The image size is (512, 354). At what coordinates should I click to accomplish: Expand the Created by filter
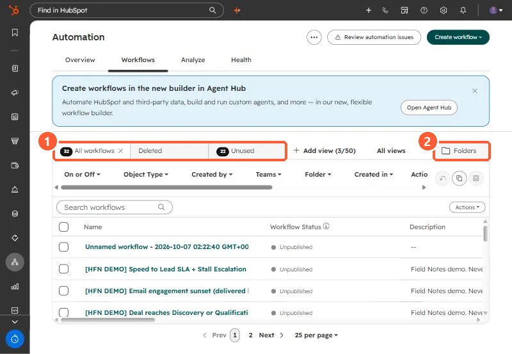click(212, 174)
